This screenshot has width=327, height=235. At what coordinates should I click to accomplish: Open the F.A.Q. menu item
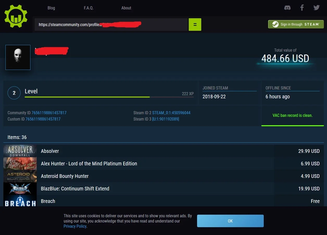coord(89,8)
